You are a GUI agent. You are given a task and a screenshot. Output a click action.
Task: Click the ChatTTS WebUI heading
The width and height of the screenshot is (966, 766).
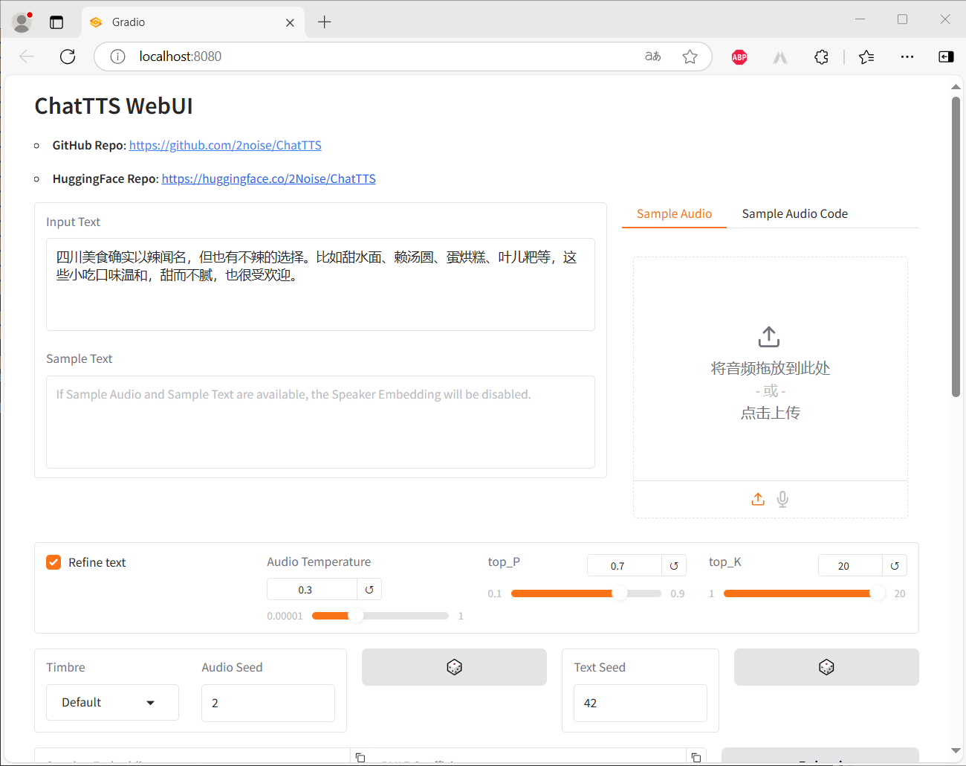coord(114,106)
